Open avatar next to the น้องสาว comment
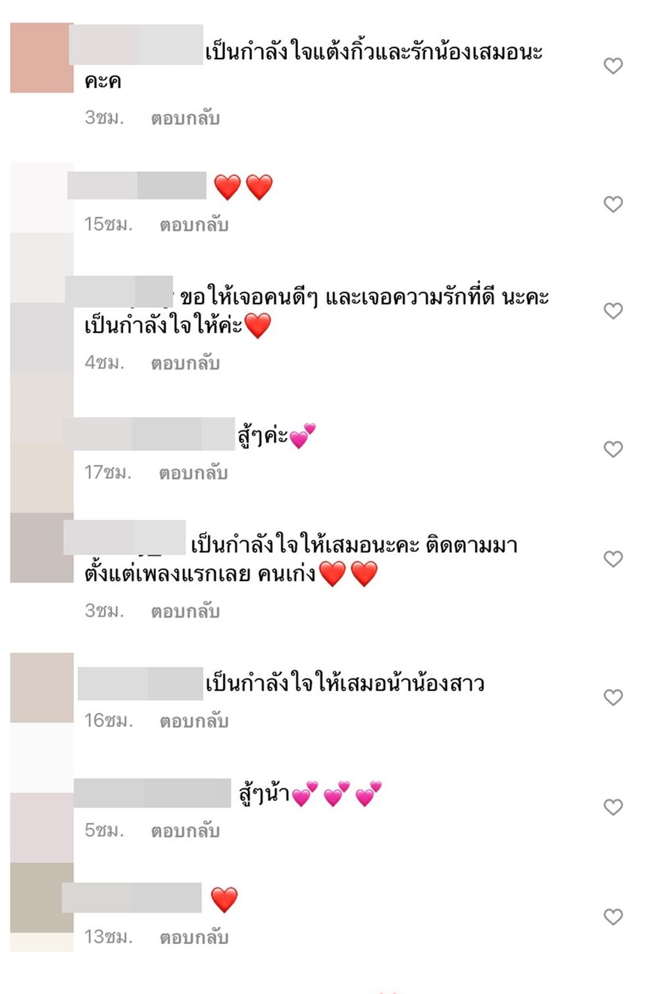The width and height of the screenshot is (658, 994). click(x=41, y=688)
